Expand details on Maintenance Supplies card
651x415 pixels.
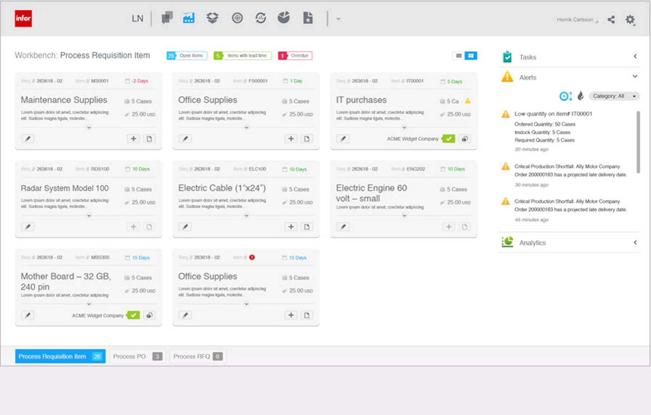89,127
